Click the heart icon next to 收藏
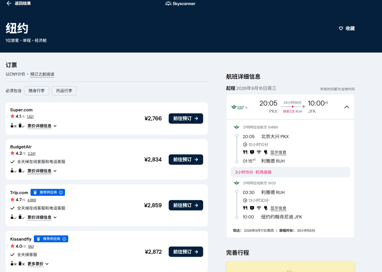Viewport: 382px width, 272px height. [x=341, y=28]
